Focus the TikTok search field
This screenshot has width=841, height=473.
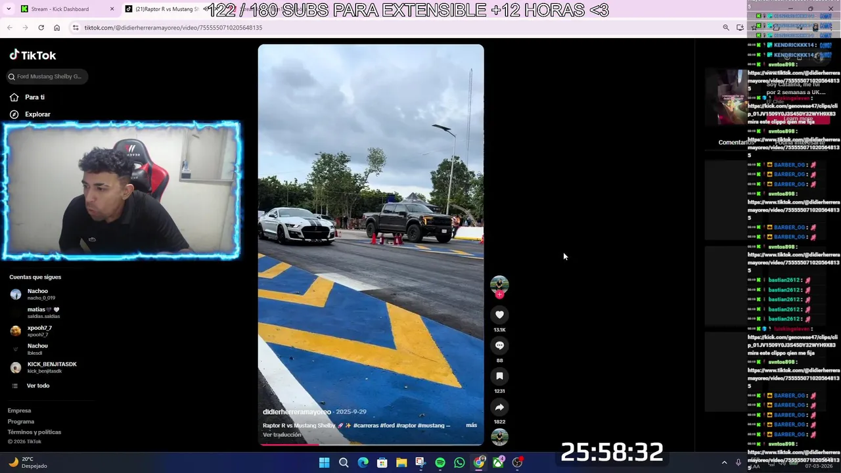pyautogui.click(x=47, y=77)
